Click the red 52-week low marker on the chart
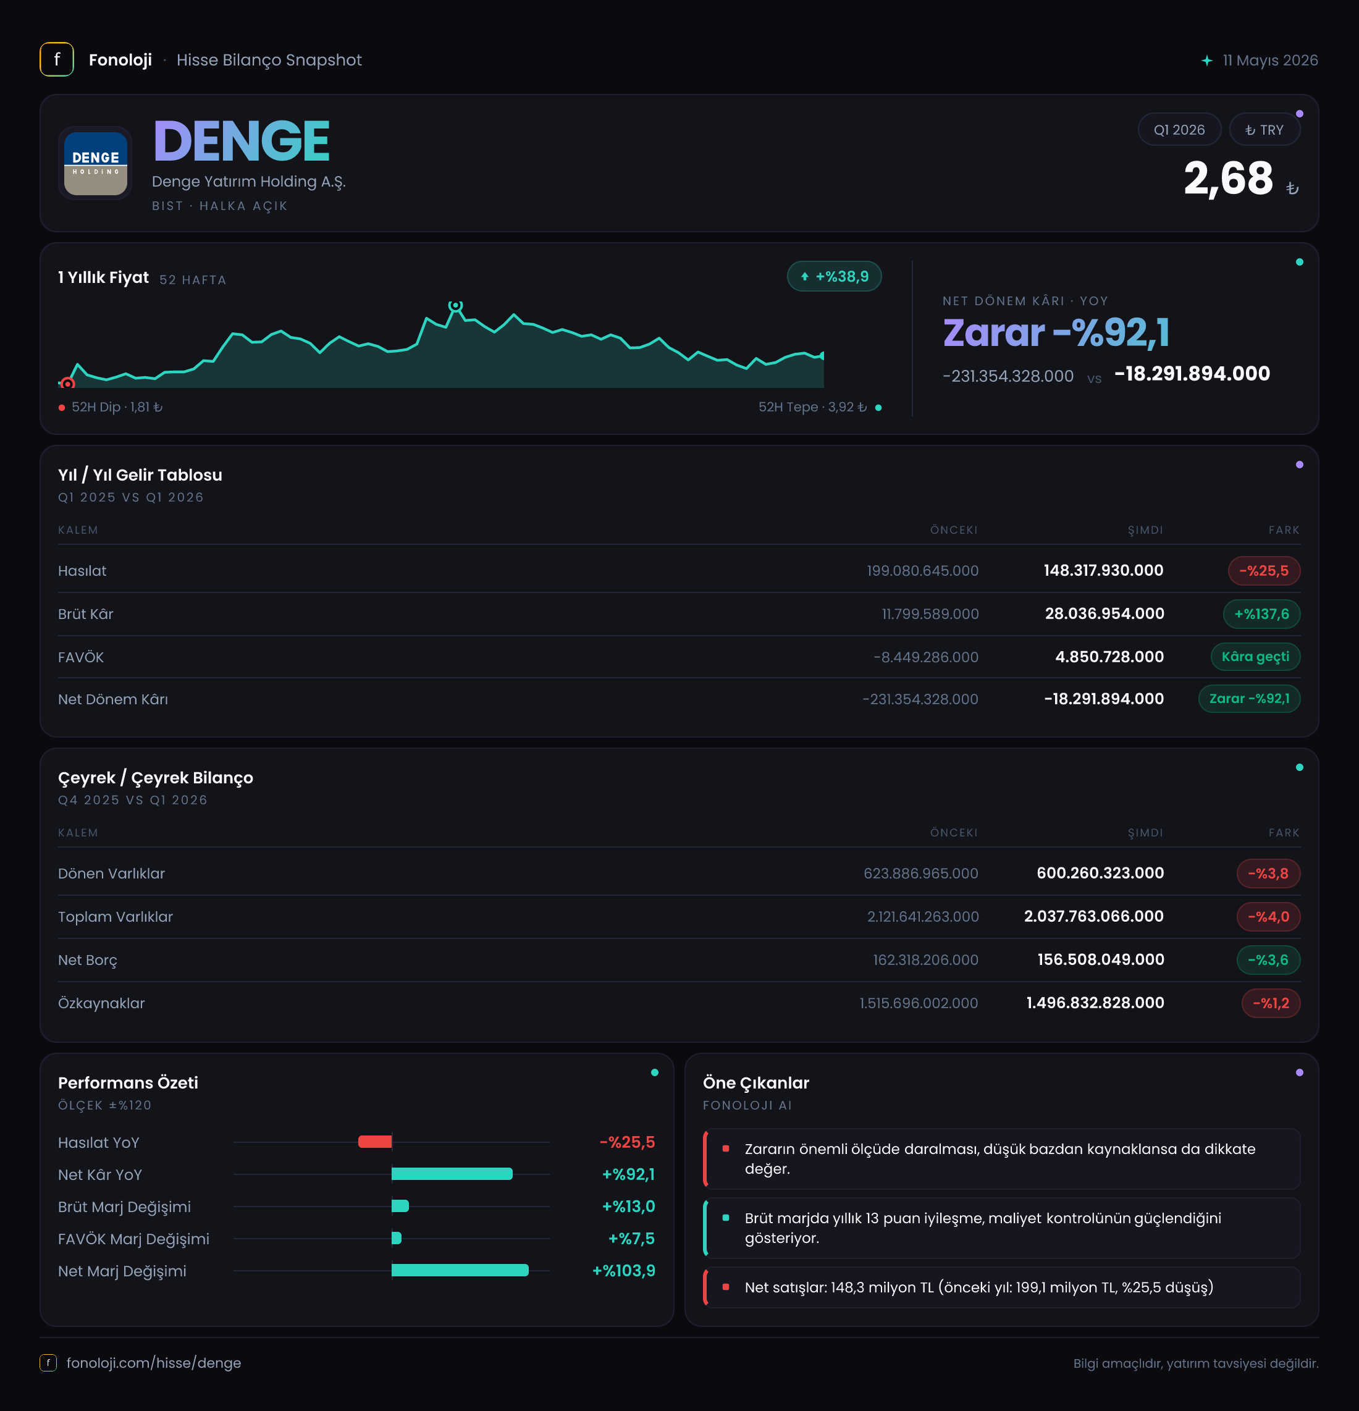The height and width of the screenshot is (1411, 1359). pyautogui.click(x=68, y=383)
